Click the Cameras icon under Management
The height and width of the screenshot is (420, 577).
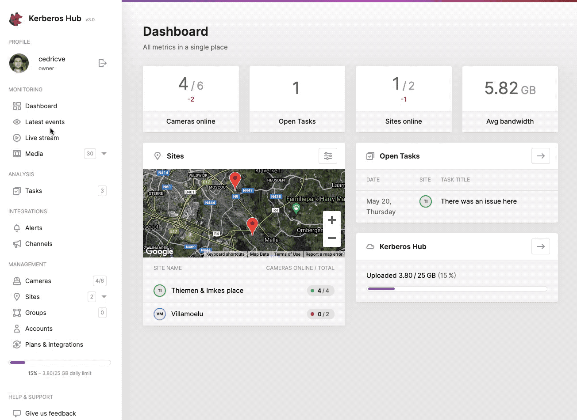tap(16, 280)
